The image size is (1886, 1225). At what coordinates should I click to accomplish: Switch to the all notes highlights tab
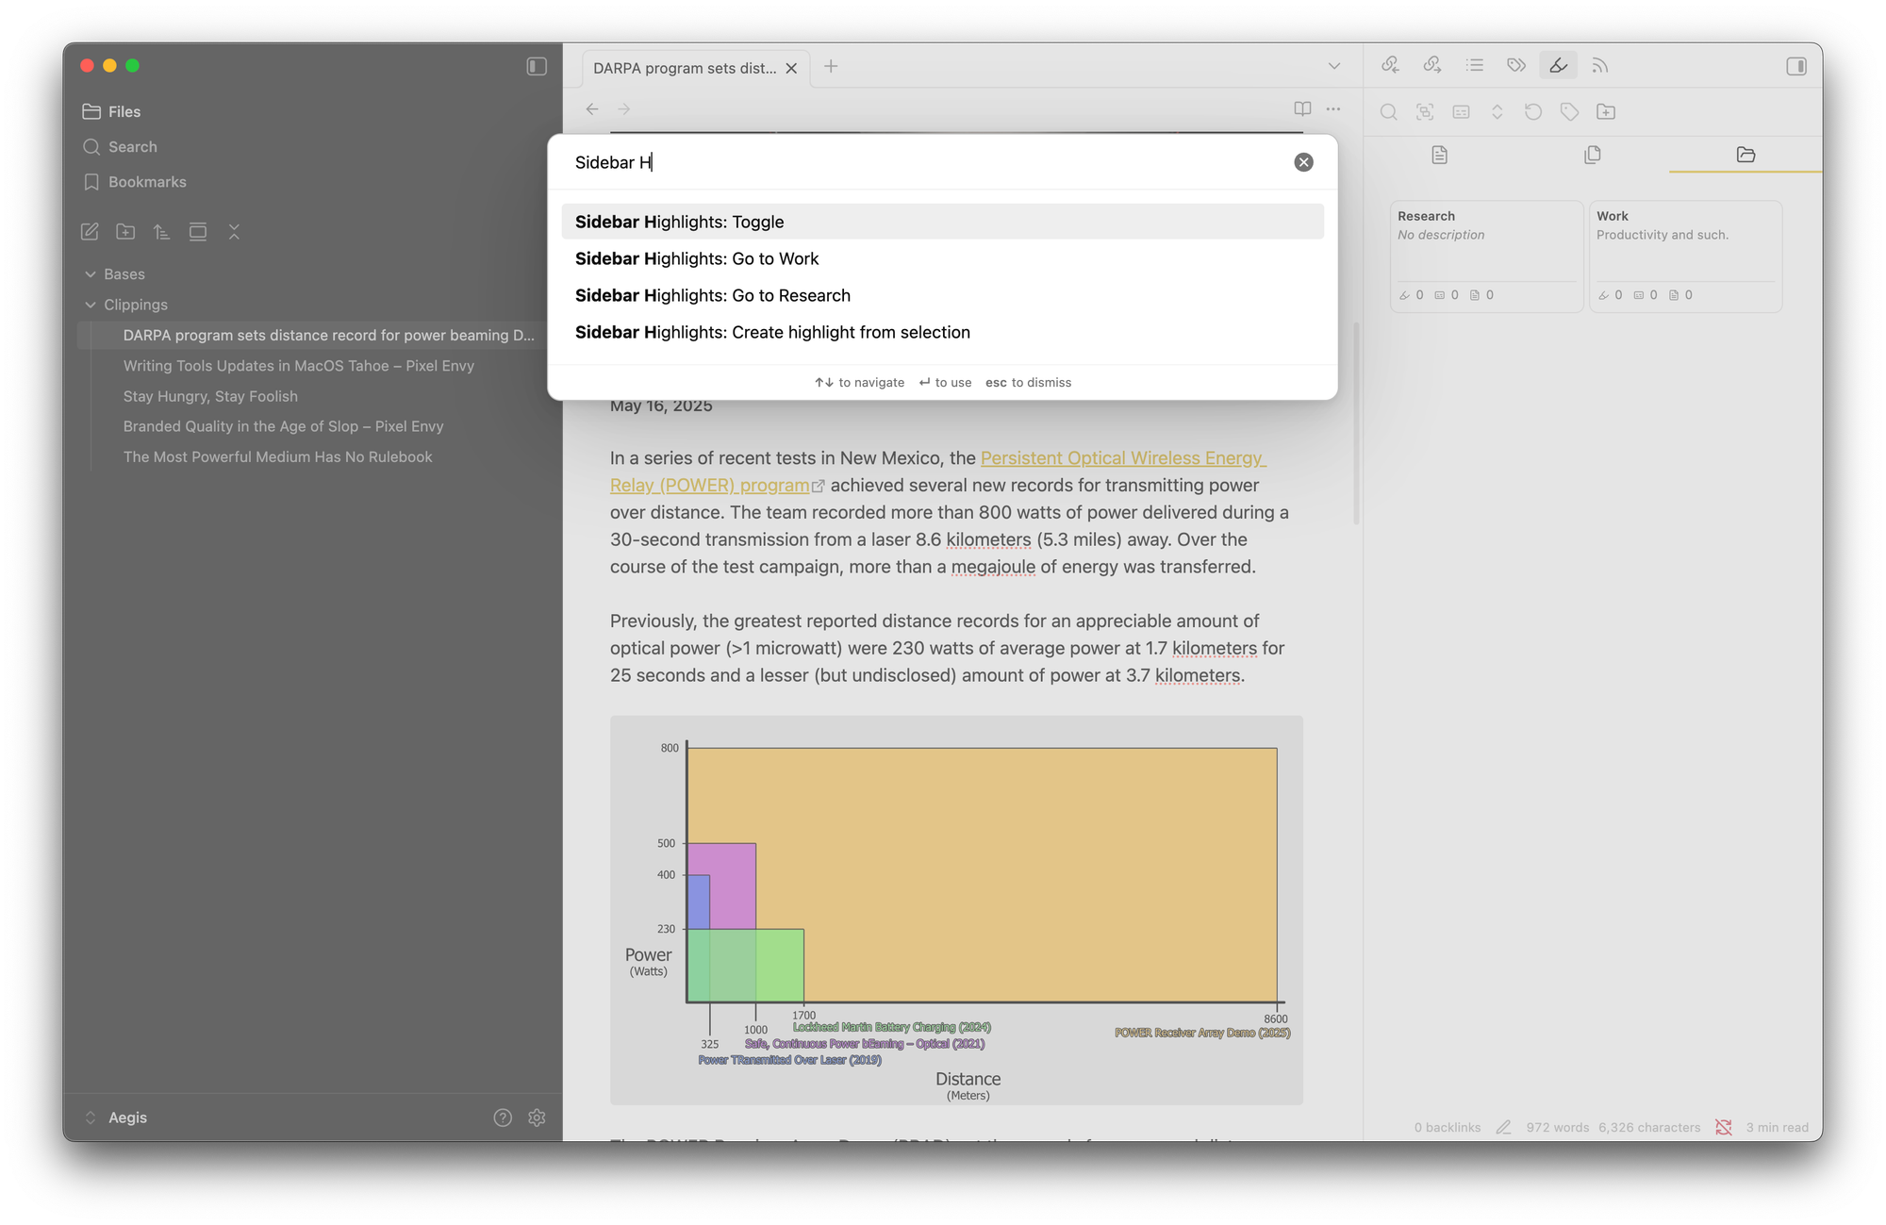click(1593, 155)
